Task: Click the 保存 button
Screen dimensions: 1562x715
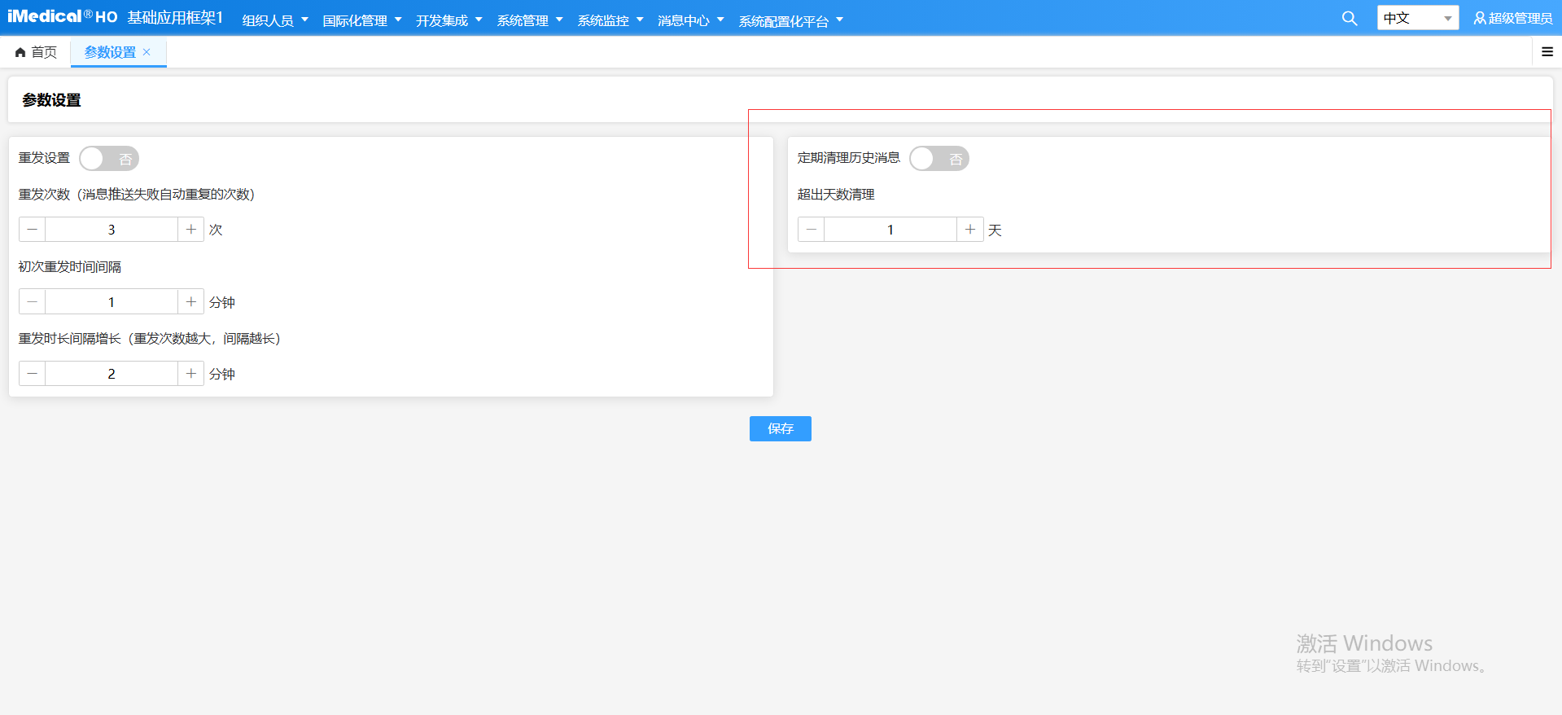Action: pos(780,428)
